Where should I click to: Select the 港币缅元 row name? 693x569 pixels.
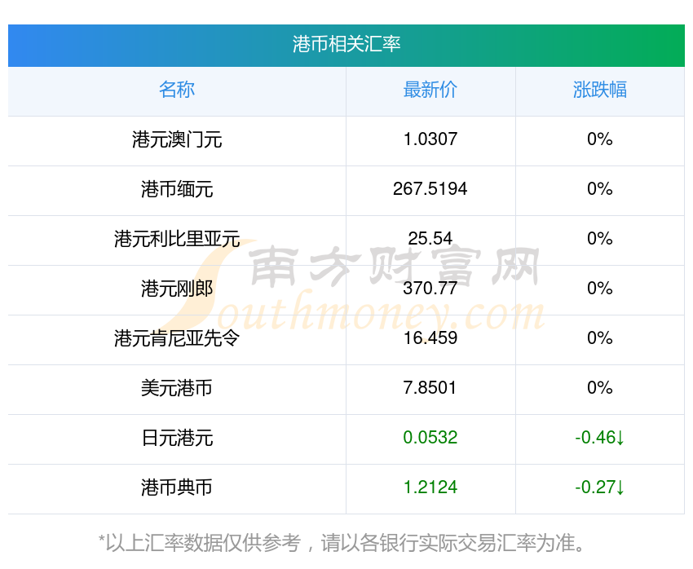tap(177, 189)
